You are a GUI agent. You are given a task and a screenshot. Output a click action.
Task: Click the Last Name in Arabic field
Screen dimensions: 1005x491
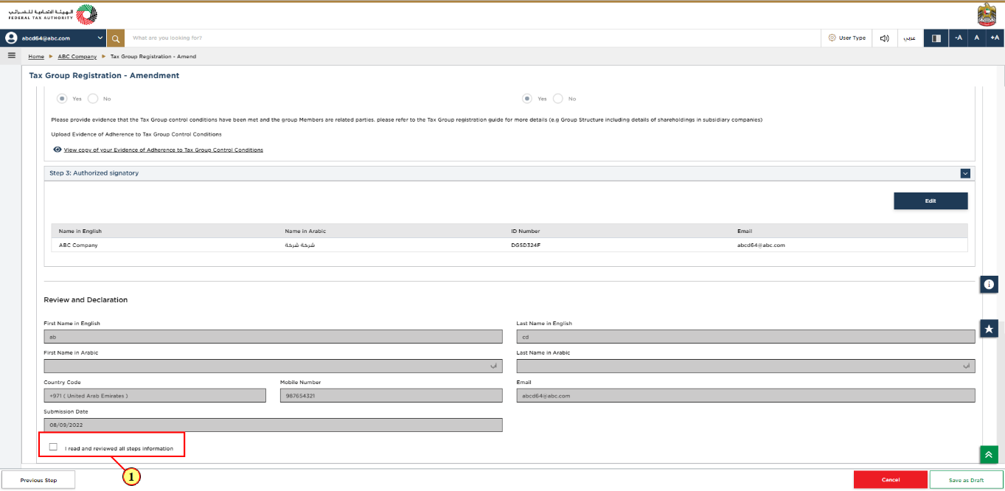tap(746, 366)
